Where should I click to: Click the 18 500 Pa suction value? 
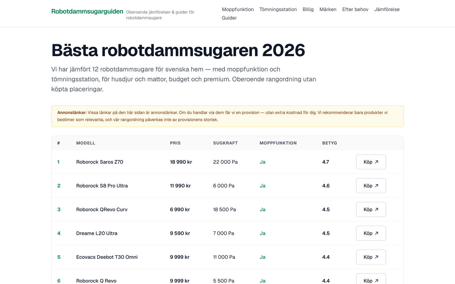click(x=225, y=209)
